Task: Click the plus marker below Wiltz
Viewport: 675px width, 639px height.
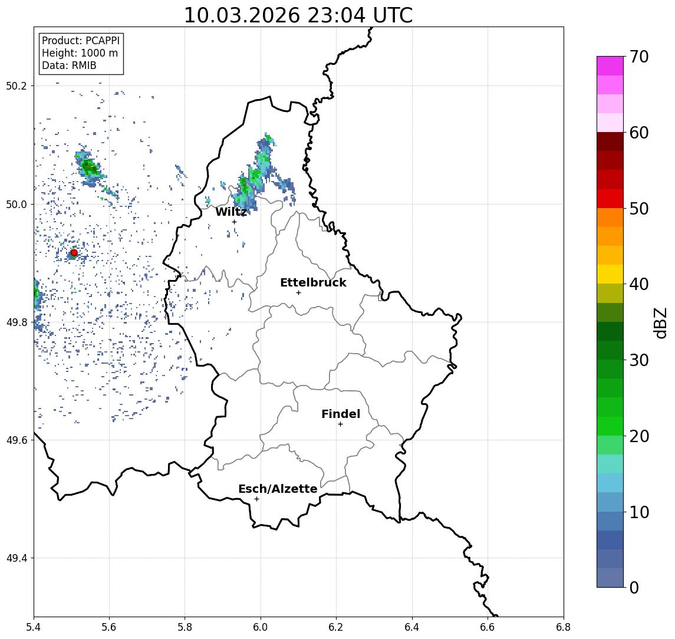Action: pos(234,222)
